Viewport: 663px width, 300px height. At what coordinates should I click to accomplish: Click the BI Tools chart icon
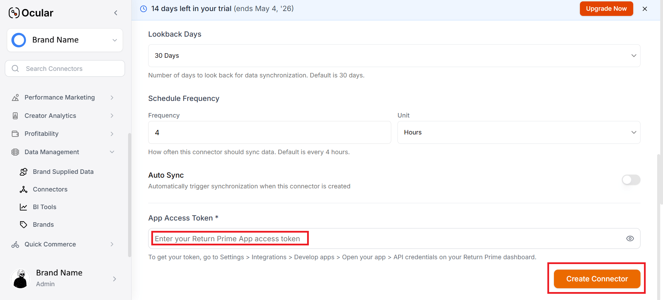[24, 207]
